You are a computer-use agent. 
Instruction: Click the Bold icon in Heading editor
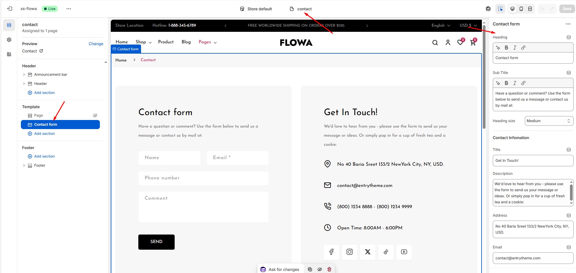point(506,48)
